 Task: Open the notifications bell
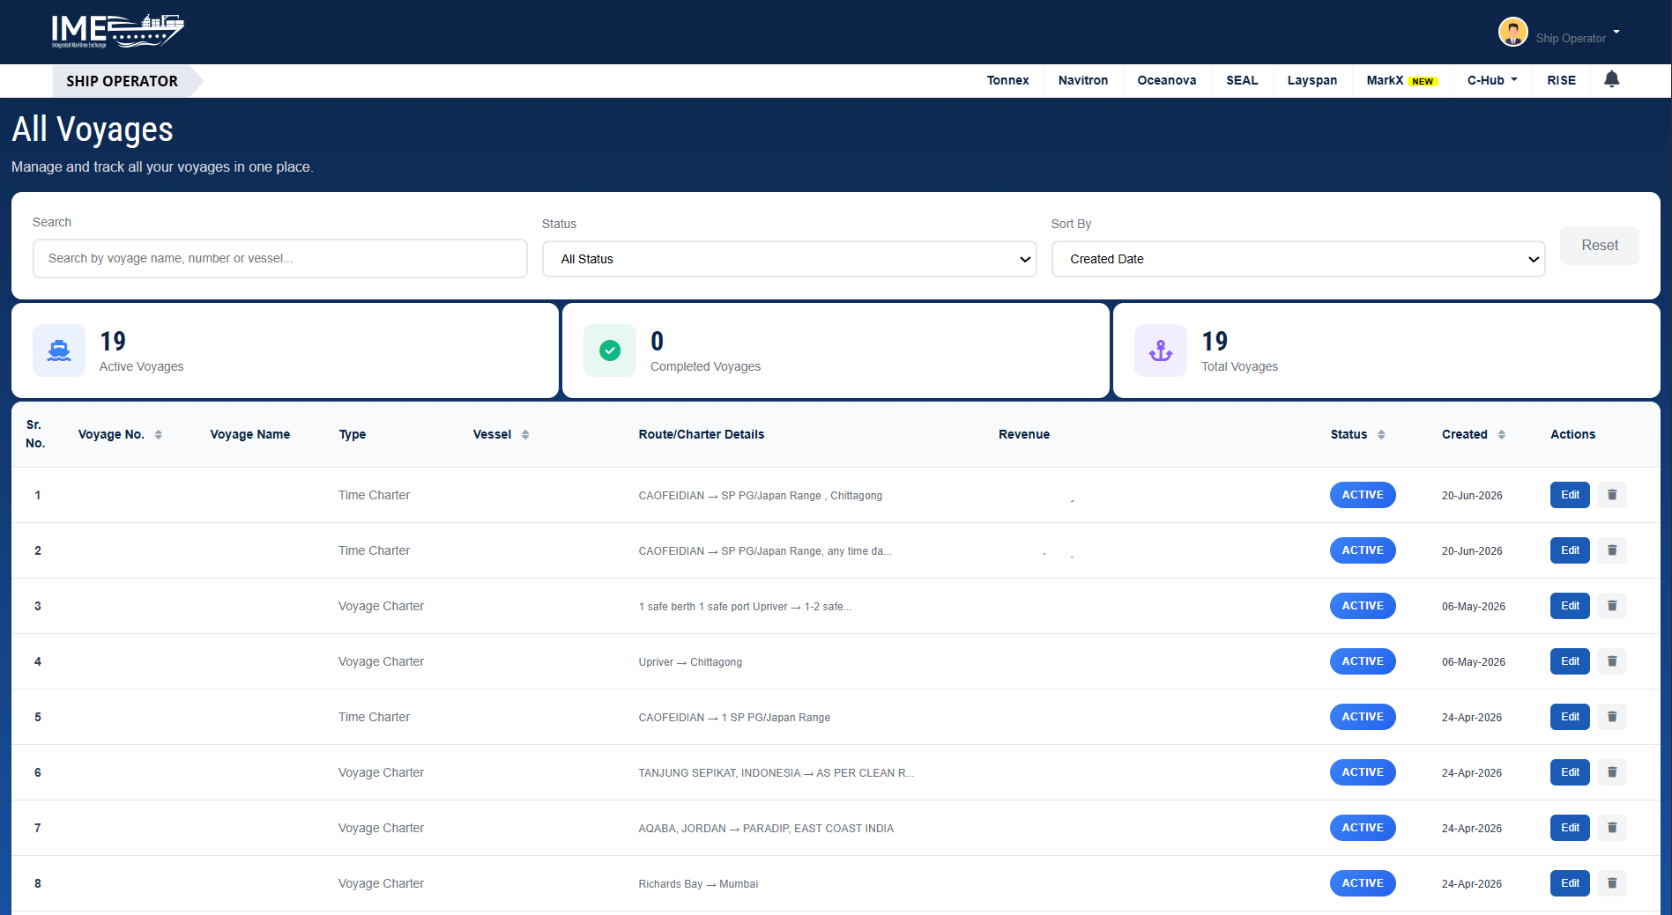pos(1611,79)
